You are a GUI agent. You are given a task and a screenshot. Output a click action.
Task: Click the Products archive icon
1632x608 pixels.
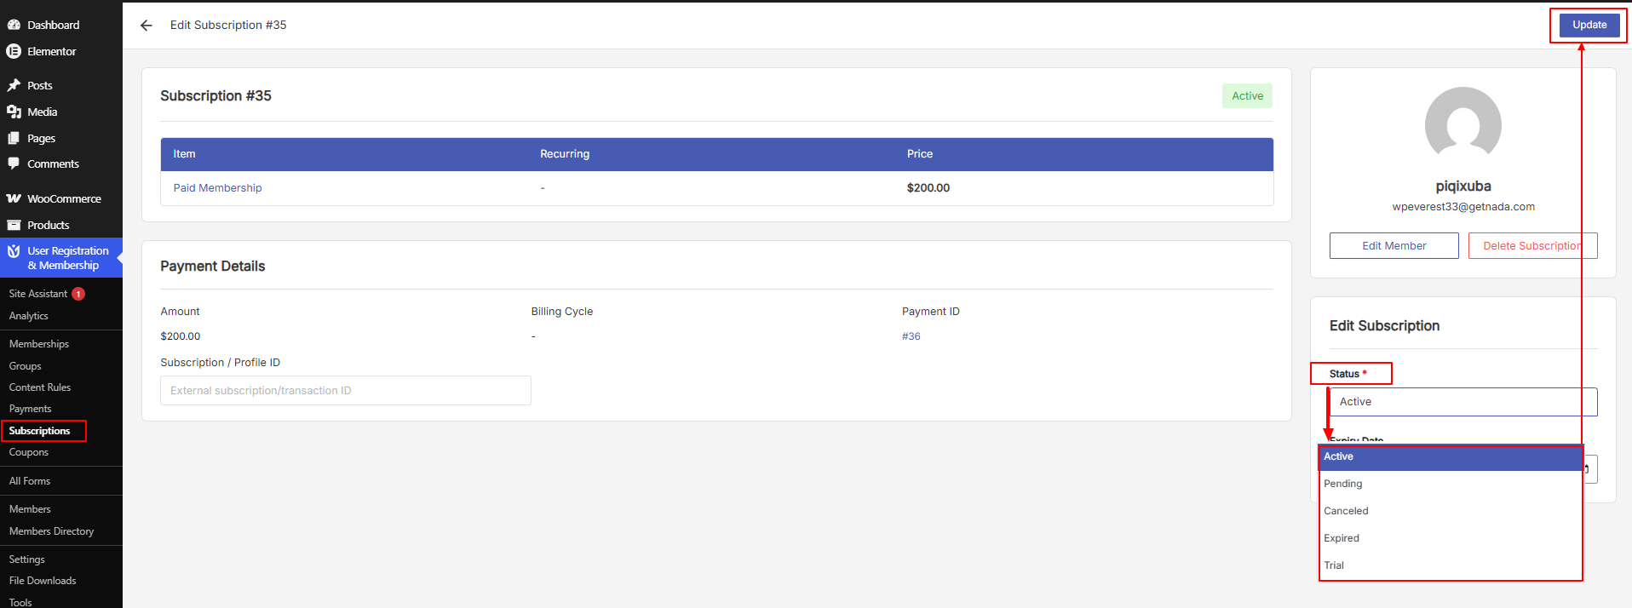coord(14,225)
